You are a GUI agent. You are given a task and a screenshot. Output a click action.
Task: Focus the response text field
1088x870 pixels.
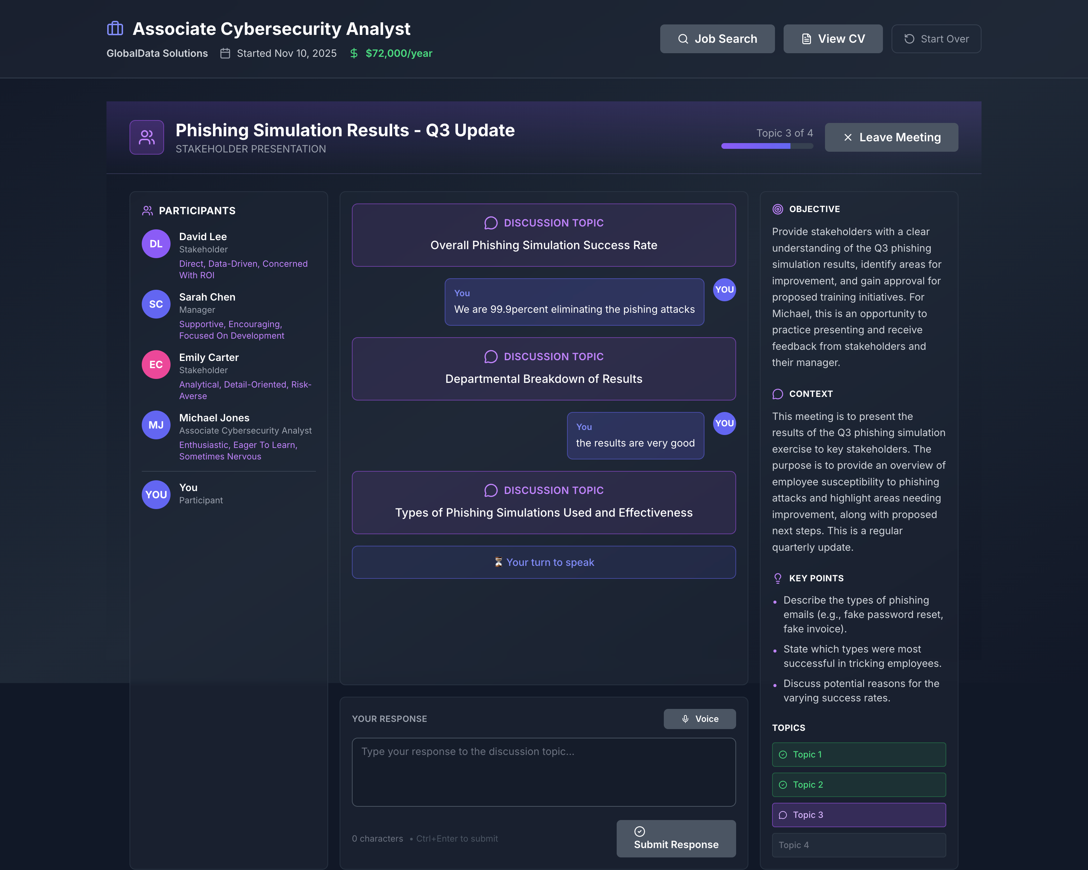coord(544,771)
